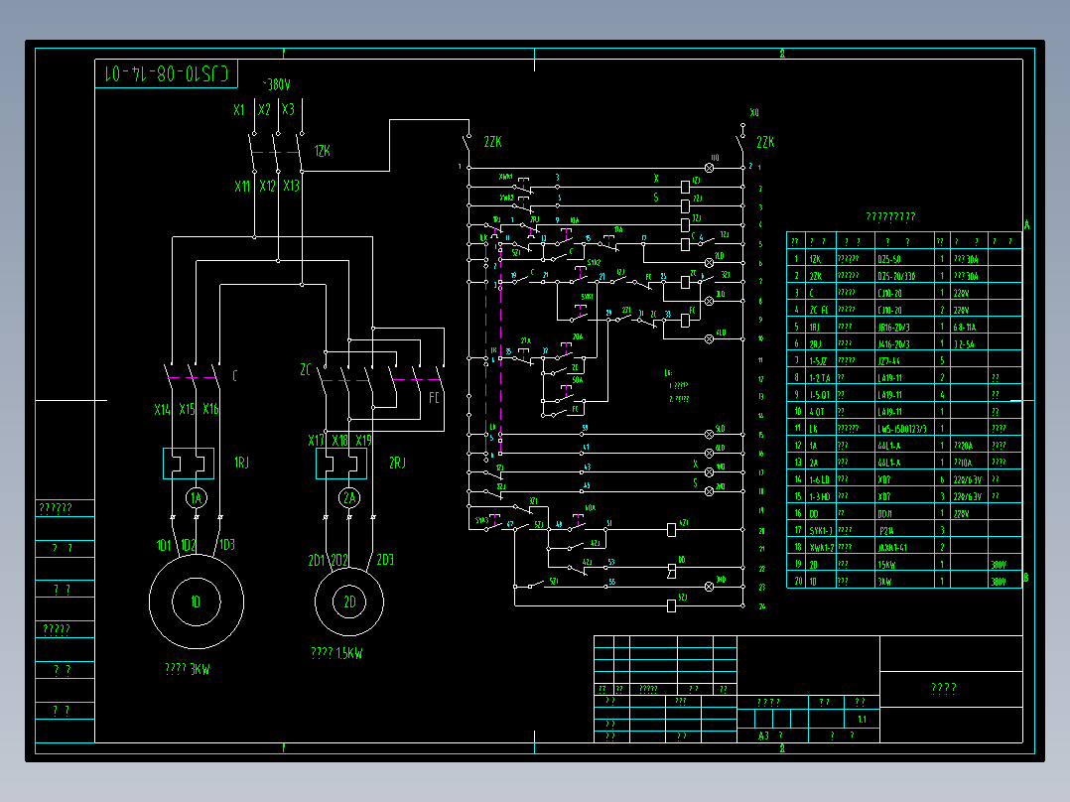Screen dimensions: 1070x802
Task: Select the 4LD indicator lamp symbol
Action: tap(709, 339)
